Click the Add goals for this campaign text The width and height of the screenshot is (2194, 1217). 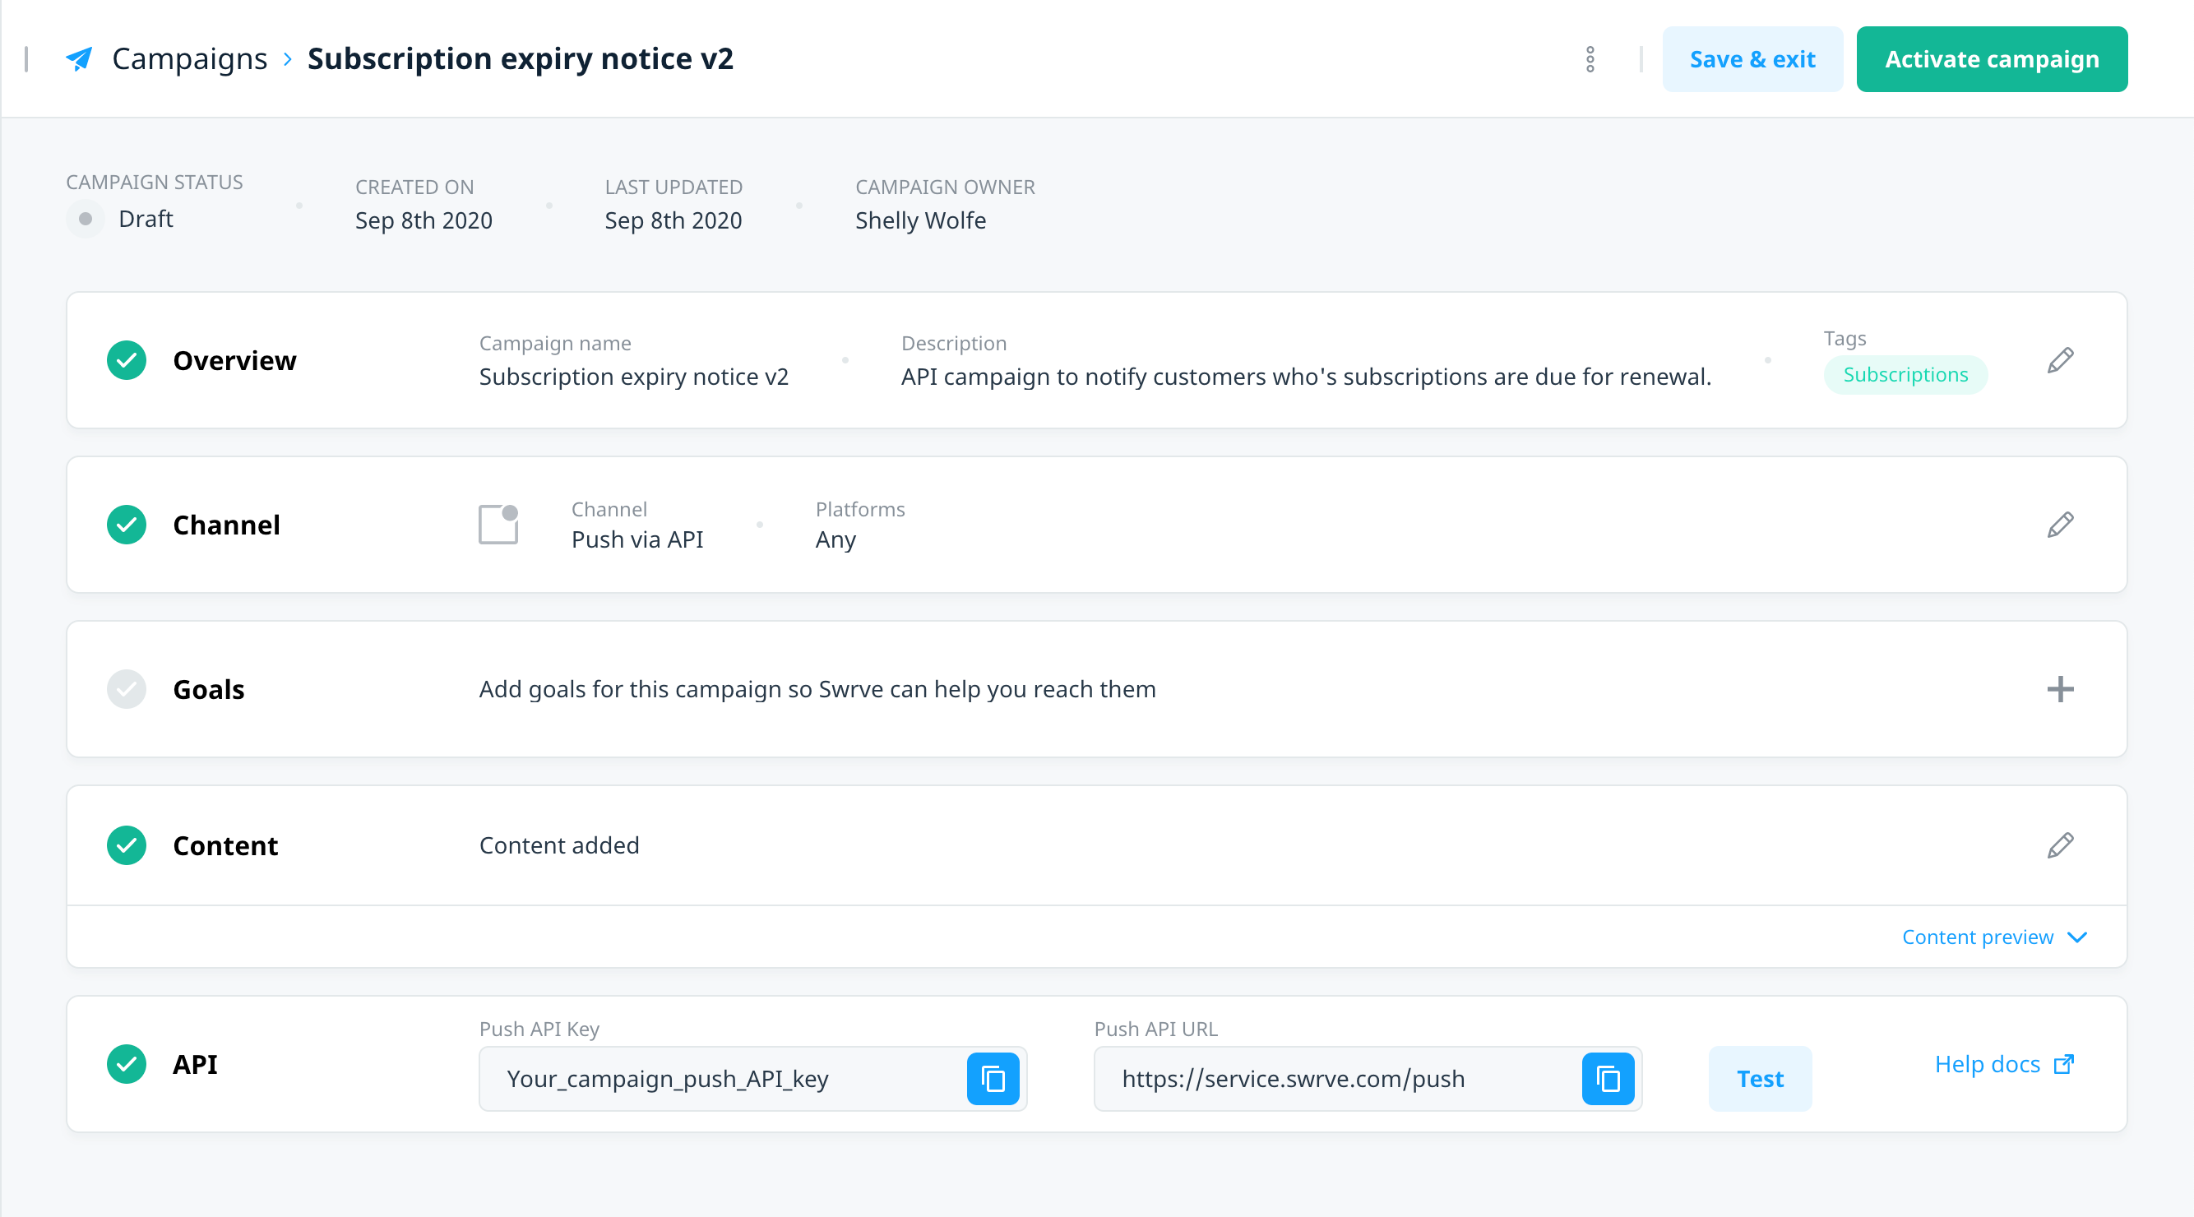tap(817, 689)
